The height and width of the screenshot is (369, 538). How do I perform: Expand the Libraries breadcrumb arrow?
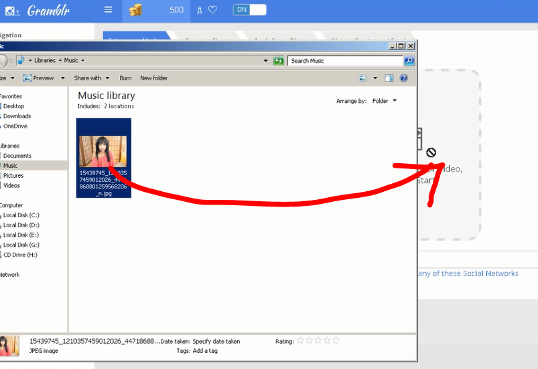tap(60, 61)
